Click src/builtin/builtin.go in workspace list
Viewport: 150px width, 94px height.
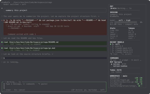[x=122, y=82]
